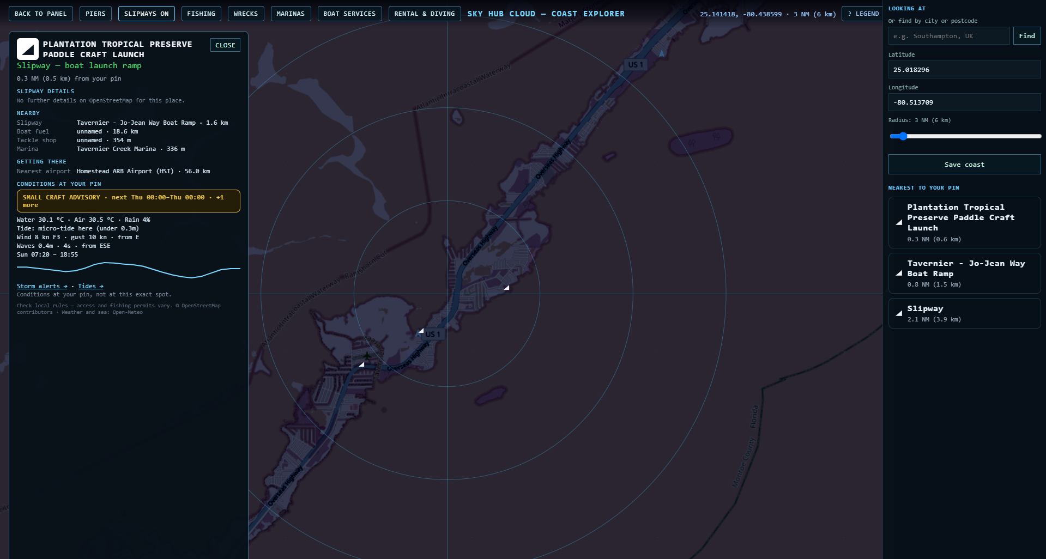1046x559 pixels.
Task: Click the coordinates readout in top bar
Action: point(767,14)
